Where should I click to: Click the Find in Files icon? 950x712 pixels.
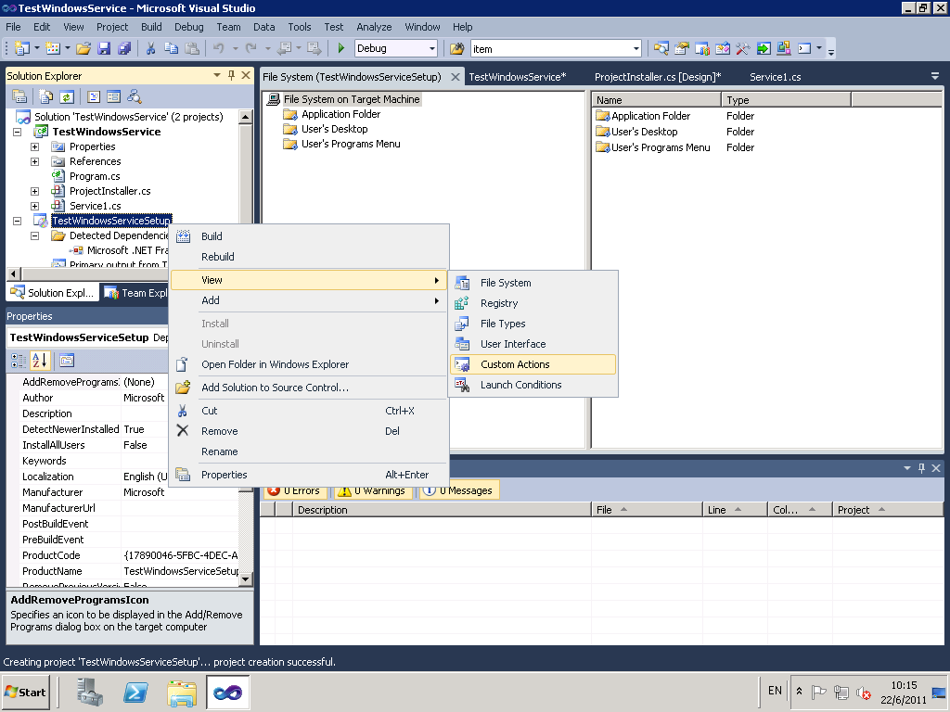[x=456, y=48]
